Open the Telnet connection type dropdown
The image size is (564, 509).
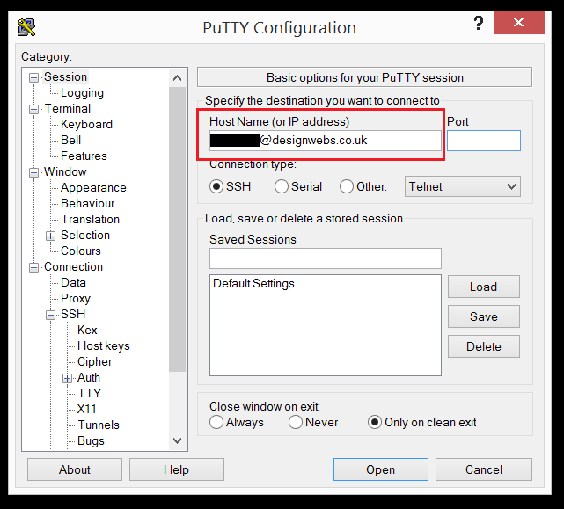[463, 186]
